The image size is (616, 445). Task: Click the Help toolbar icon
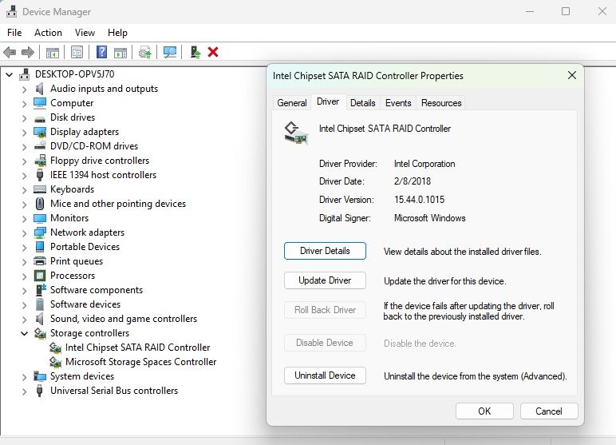coord(101,52)
